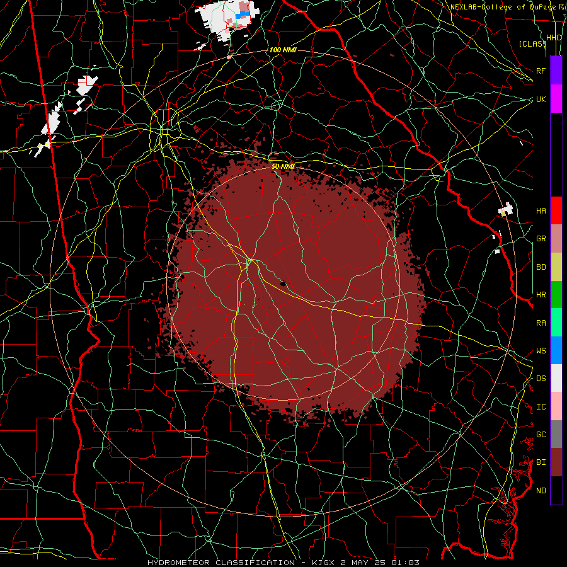Click the light green RA legend swatch
The width and height of the screenshot is (567, 567).
[556, 323]
